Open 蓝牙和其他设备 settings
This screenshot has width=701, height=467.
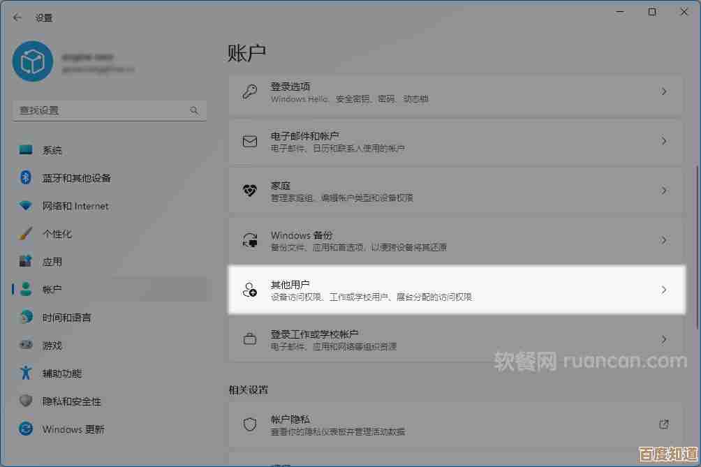[24, 177]
